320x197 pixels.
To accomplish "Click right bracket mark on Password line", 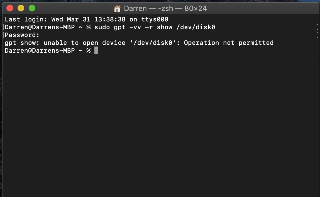I will (317, 35).
